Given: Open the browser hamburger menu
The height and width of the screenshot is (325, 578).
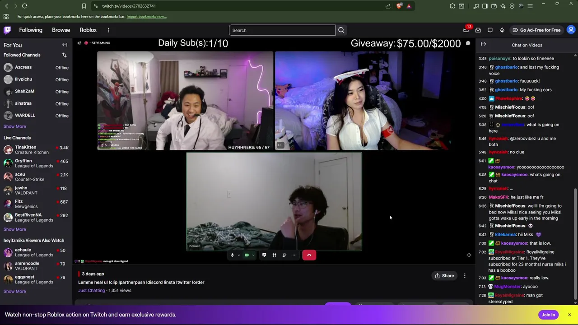Looking at the screenshot, I should (530, 6).
